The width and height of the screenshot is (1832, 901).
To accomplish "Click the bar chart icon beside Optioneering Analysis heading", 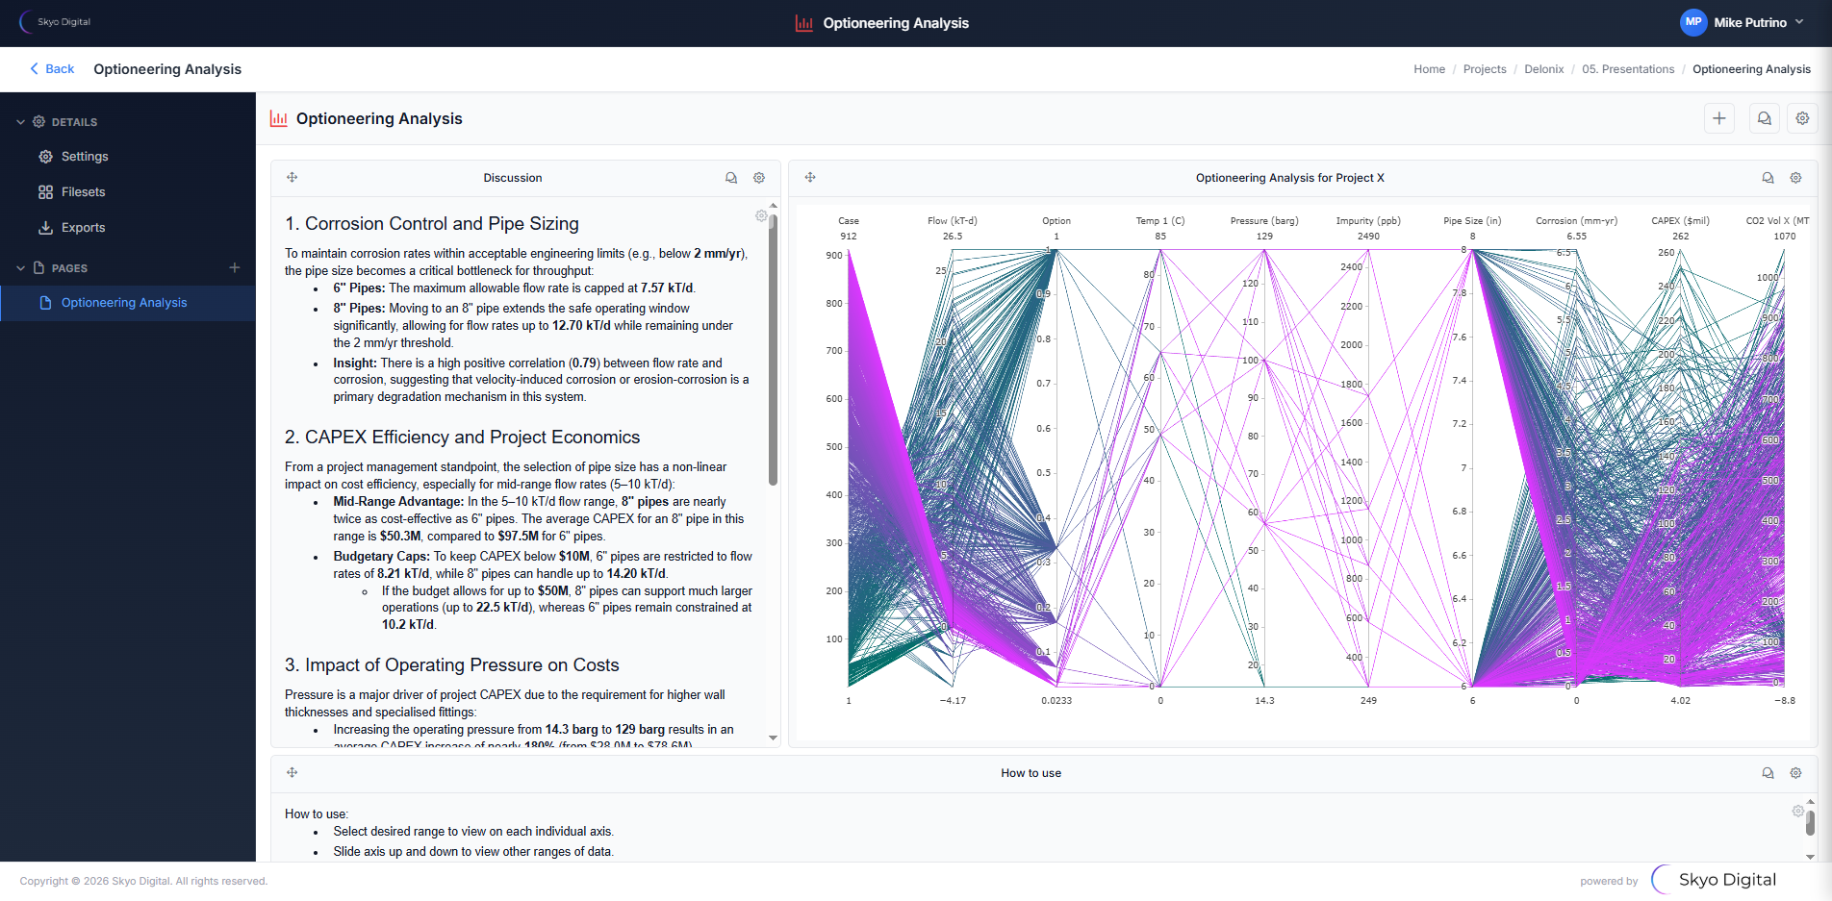I will pos(278,118).
